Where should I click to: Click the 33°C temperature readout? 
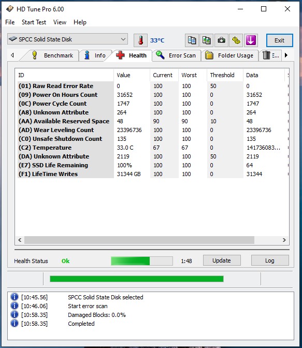(157, 40)
